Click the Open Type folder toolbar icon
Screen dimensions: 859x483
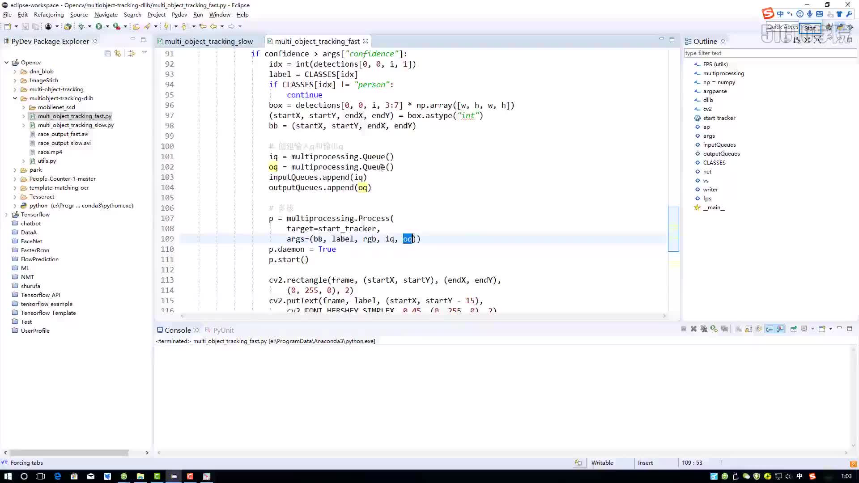click(136, 26)
